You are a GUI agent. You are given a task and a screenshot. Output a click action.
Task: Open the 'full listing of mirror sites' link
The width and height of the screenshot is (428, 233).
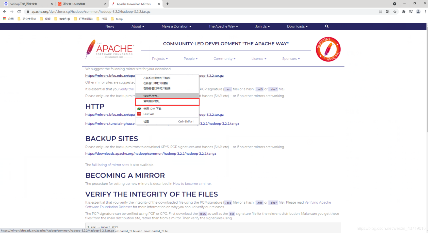[110, 165]
